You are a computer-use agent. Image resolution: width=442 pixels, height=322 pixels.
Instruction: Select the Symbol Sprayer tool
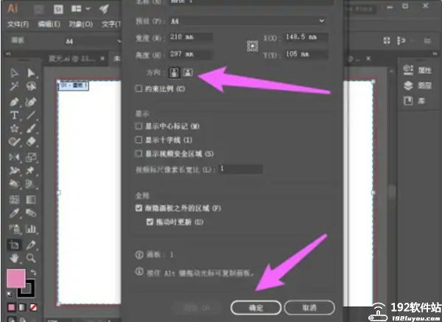pyautogui.click(x=15, y=228)
